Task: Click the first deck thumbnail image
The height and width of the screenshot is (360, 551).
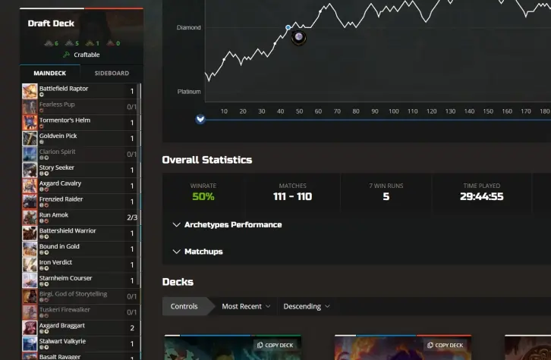Action: point(233,348)
